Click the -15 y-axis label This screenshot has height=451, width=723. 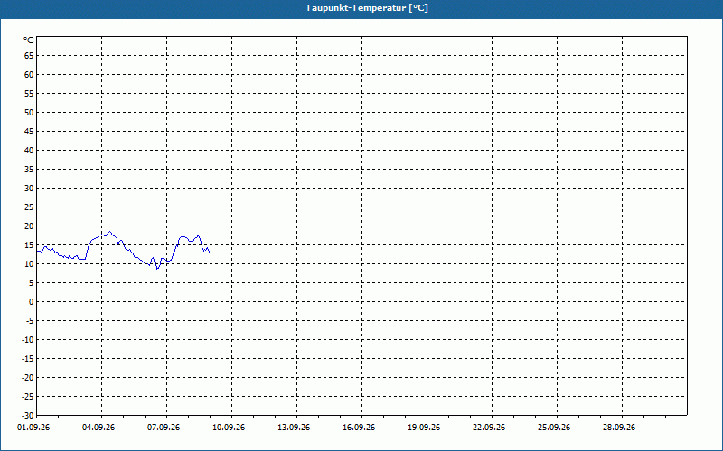[x=28, y=358]
